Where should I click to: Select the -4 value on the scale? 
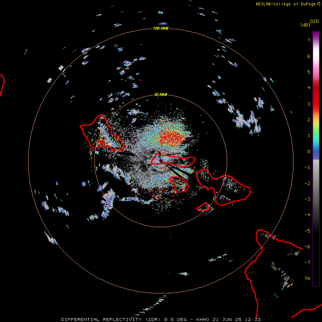click(307, 215)
